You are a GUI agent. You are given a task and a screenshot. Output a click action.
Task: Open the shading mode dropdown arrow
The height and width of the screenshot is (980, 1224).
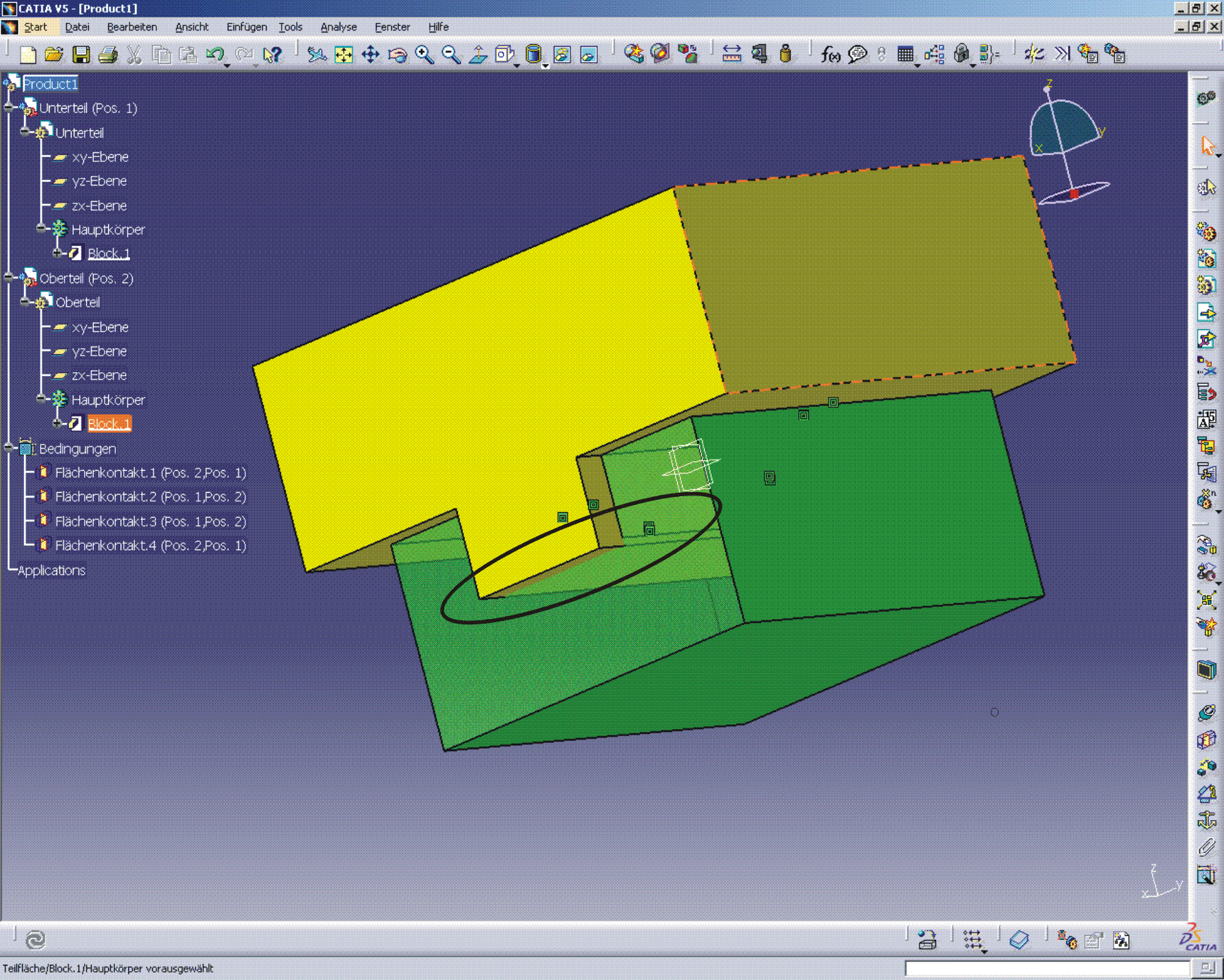click(546, 65)
